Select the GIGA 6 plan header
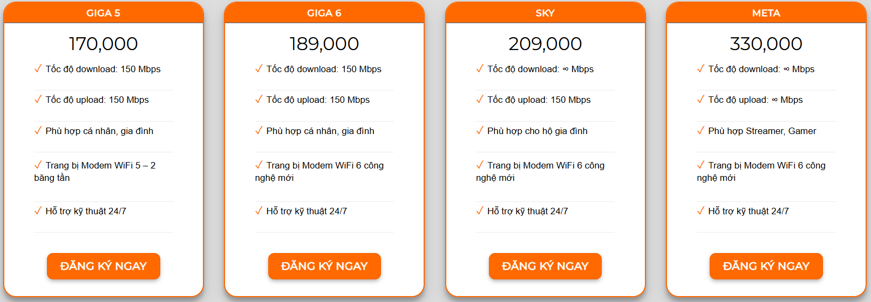871x302 pixels. pos(324,13)
